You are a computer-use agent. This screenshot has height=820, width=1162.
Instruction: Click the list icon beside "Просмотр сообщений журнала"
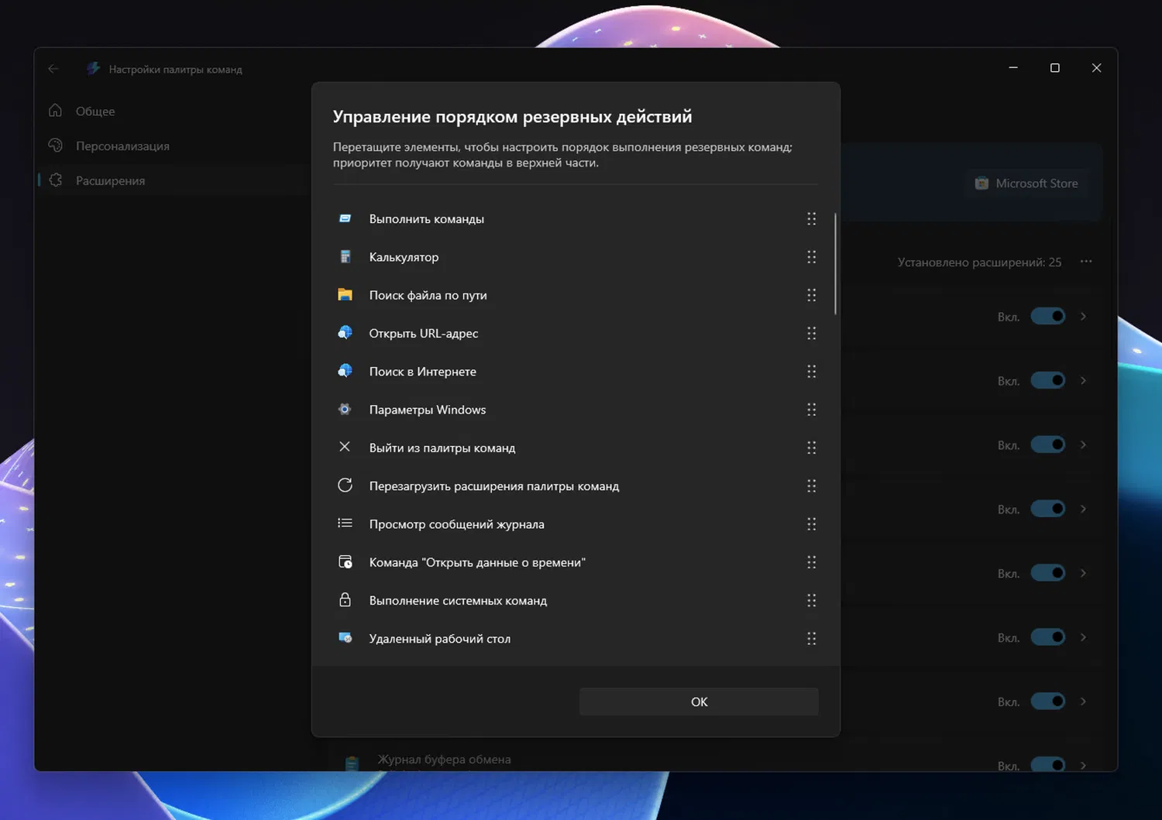[345, 523]
